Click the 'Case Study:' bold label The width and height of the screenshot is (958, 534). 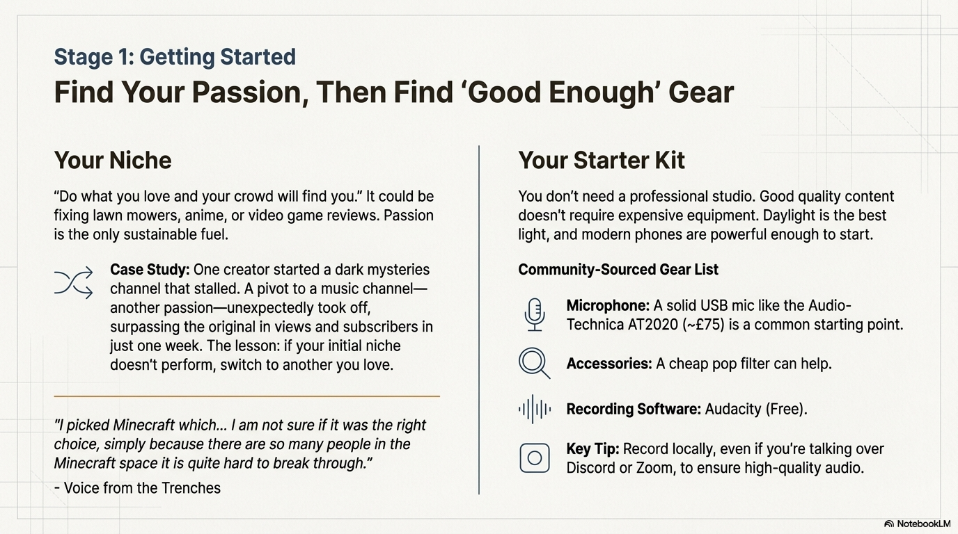150,270
